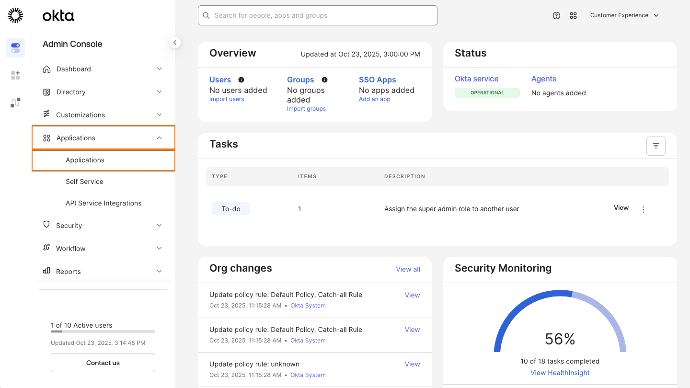Open the Customer Experience dropdown
The image size is (690, 388).
(x=624, y=15)
